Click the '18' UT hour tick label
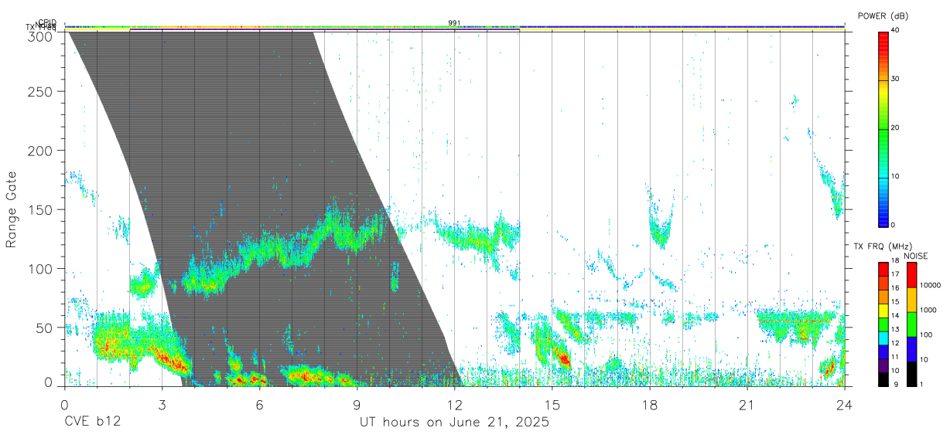950x438 pixels. point(650,405)
